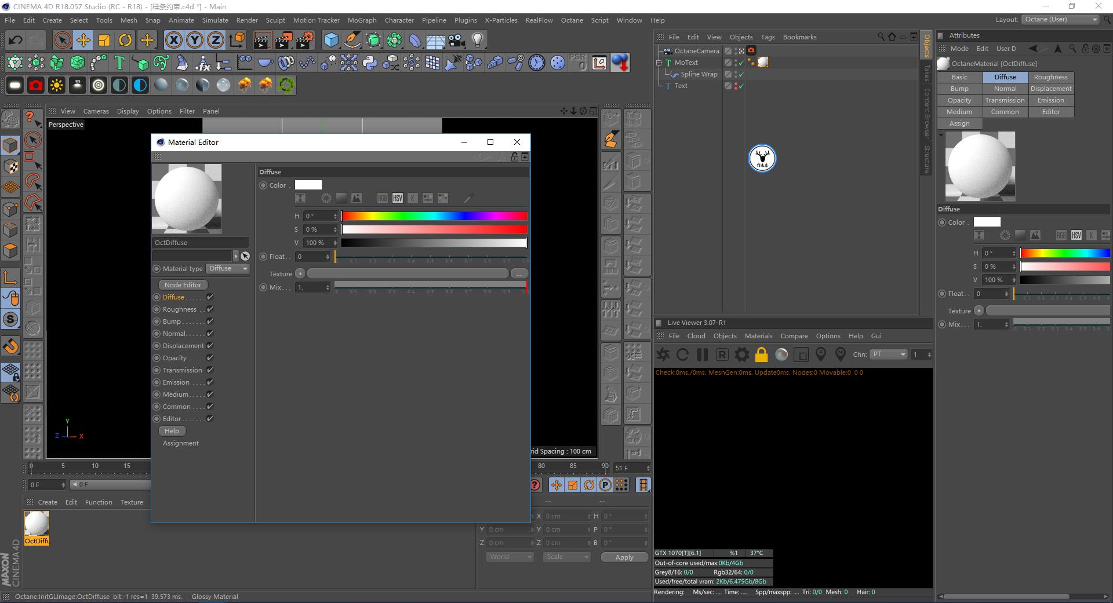Viewport: 1113px width, 603px height.
Task: Lock the X axis with the X icon
Action: pos(173,40)
